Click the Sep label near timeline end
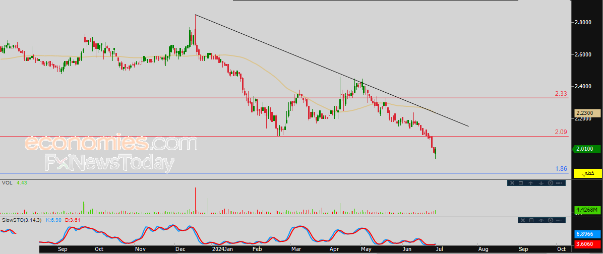Image resolution: width=603 pixels, height=254 pixels. (x=522, y=249)
